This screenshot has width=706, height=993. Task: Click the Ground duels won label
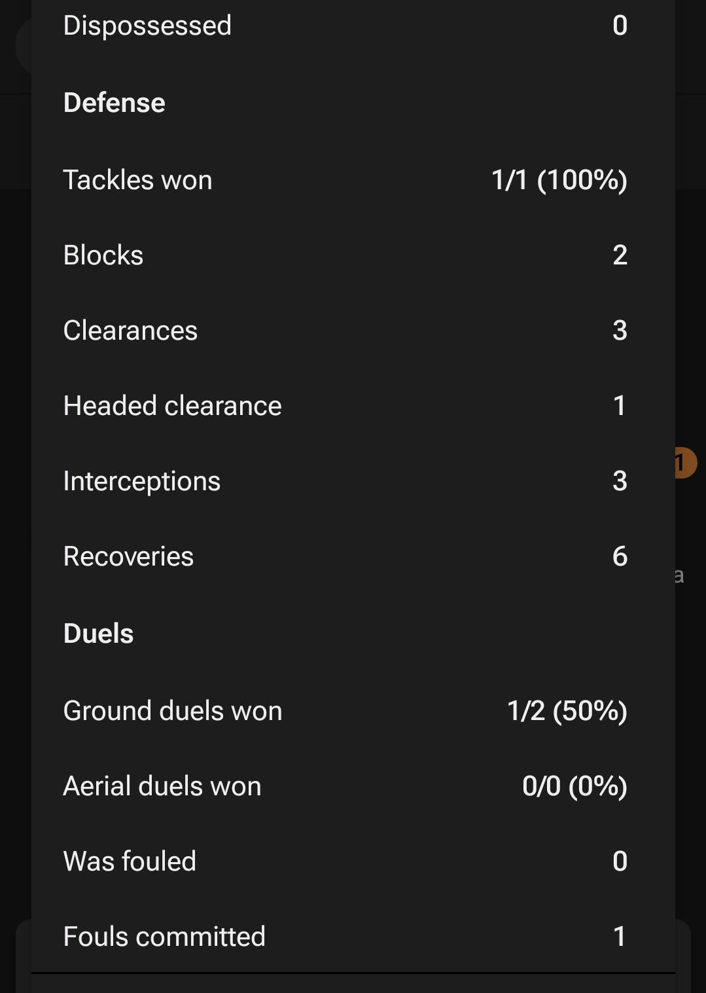[173, 711]
